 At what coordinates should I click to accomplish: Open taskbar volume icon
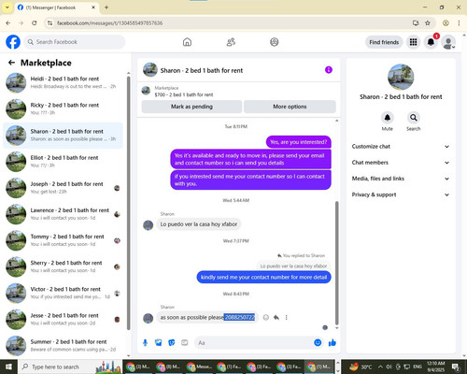coord(389,367)
